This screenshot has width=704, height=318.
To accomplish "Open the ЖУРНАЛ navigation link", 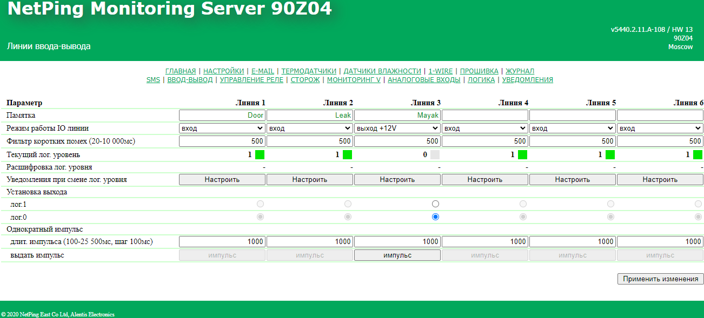I will click(x=520, y=71).
